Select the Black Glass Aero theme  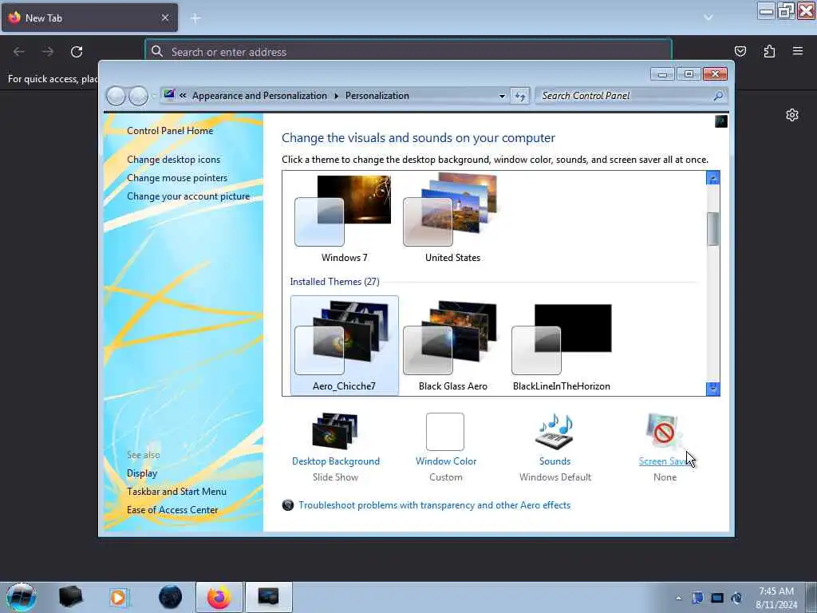453,345
